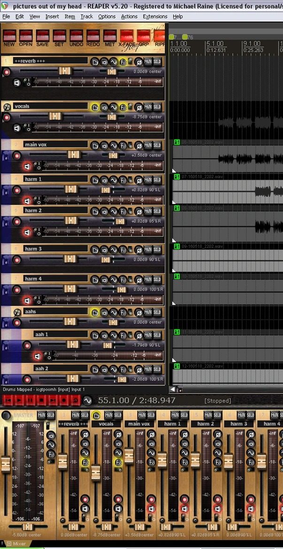Open envelope button on main vox track panel
Screen dimensions: 283x549
114,146
